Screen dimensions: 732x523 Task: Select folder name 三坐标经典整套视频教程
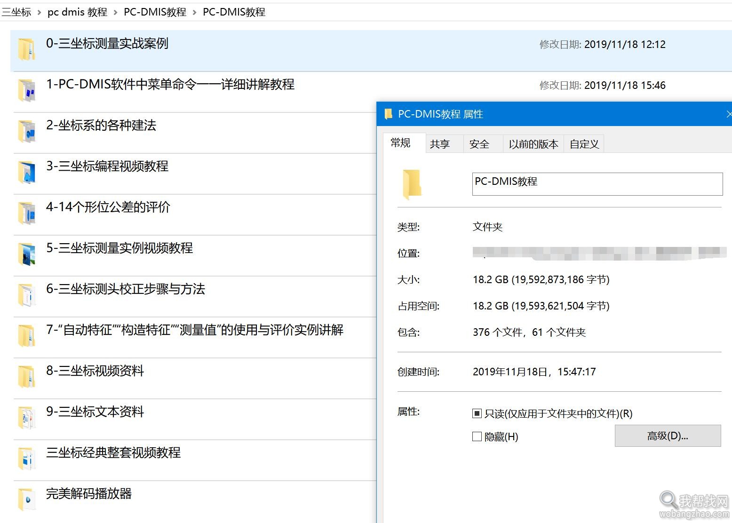point(113,453)
